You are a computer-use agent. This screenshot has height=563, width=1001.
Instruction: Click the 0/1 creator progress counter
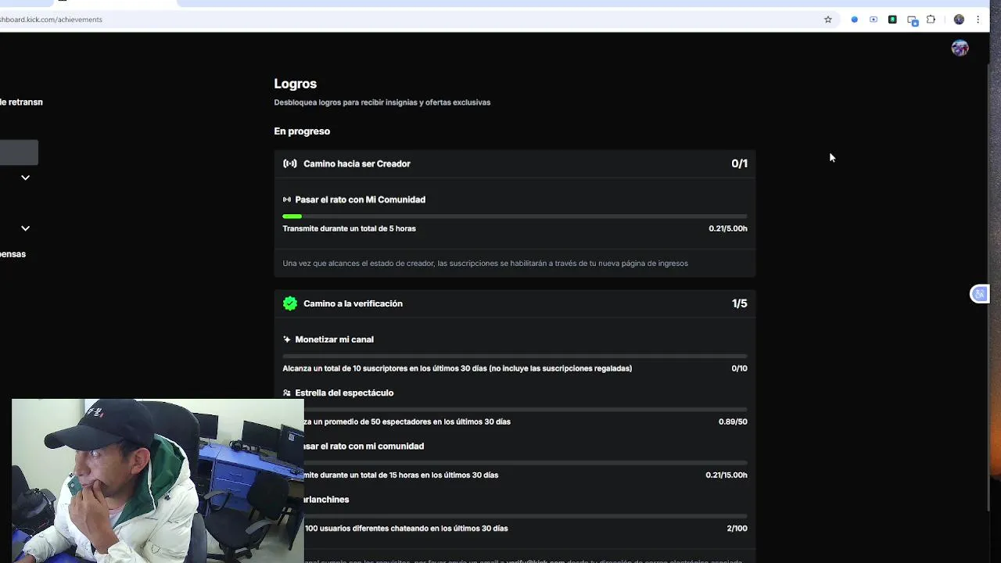pyautogui.click(x=739, y=163)
